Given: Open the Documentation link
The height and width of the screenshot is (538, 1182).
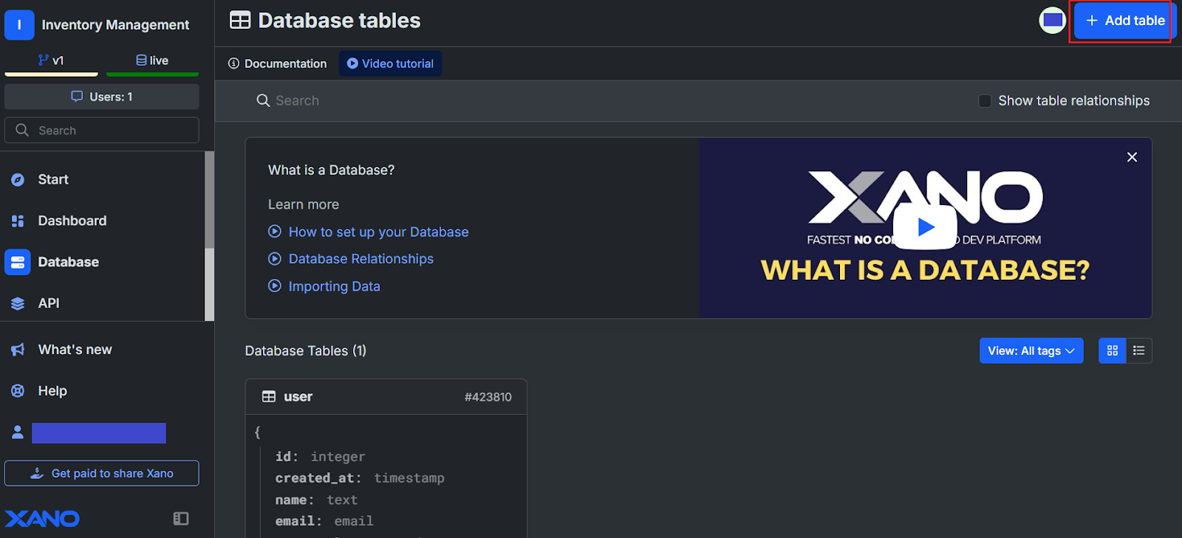Looking at the screenshot, I should 277,63.
